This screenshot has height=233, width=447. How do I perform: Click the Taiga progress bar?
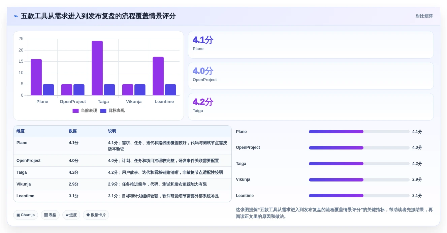pyautogui.click(x=359, y=164)
